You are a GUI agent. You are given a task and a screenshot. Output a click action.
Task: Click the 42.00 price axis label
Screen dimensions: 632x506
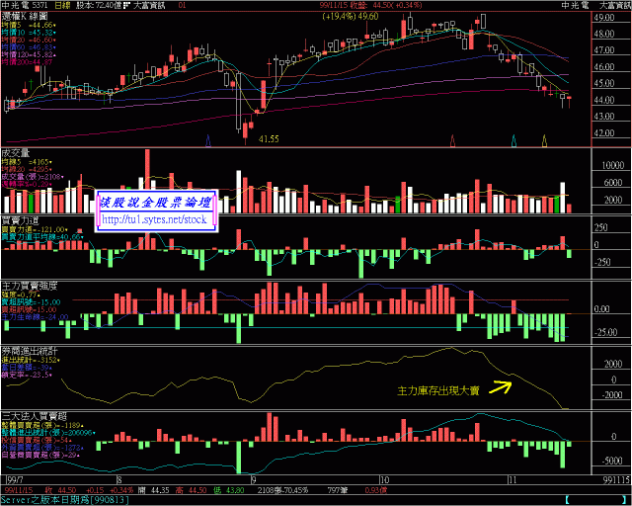[604, 133]
